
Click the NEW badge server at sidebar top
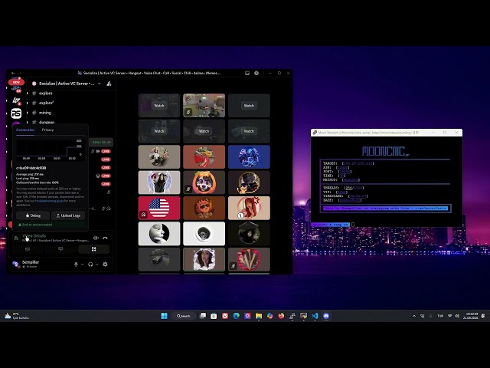(16, 82)
